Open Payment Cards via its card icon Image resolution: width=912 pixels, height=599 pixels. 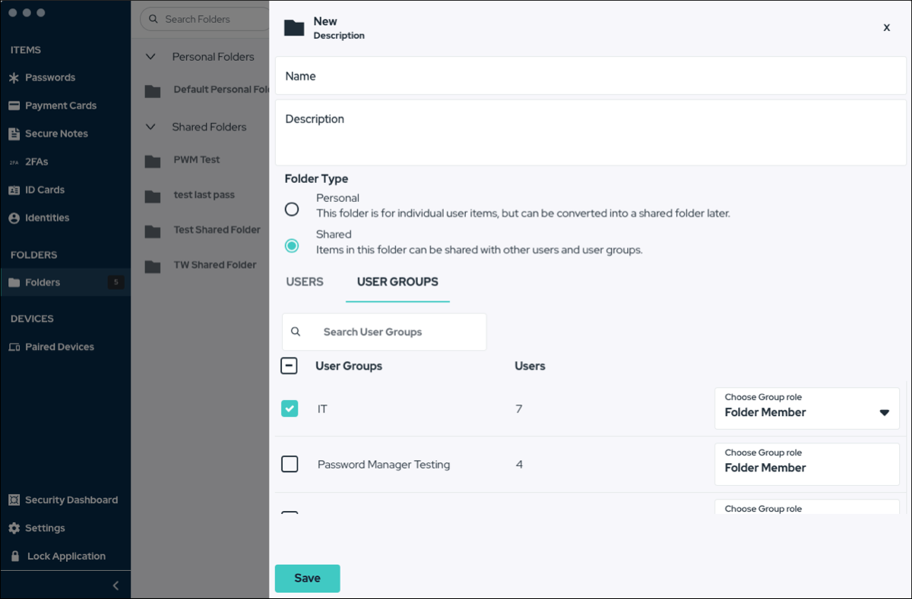pos(14,106)
